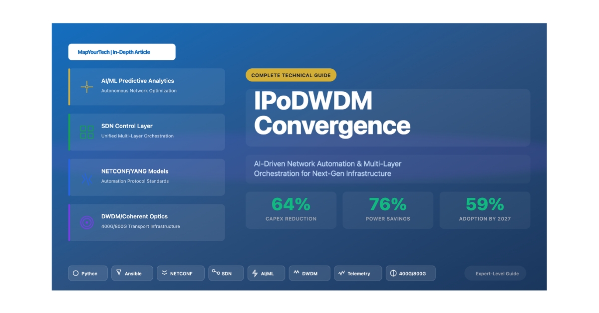
Task: Click the arrows icon in the NETCONF tag
Action: pos(164,273)
